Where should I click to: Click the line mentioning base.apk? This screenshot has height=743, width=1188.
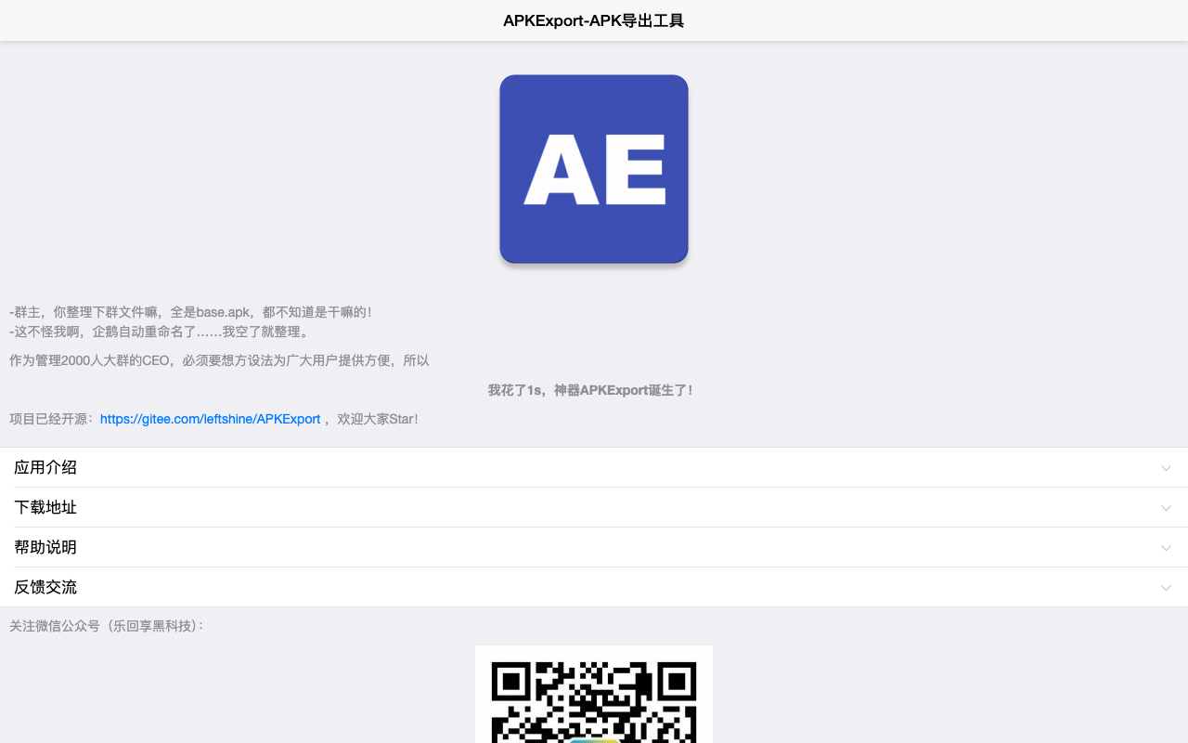click(x=190, y=312)
